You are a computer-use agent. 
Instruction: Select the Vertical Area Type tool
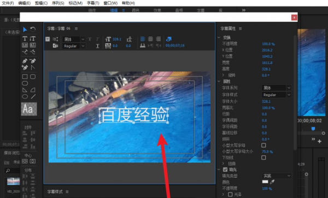33,45
